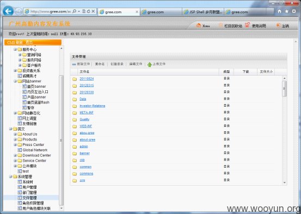The height and width of the screenshot is (214, 301).
Task: Open the 20120315 folder link
Action: point(87,85)
